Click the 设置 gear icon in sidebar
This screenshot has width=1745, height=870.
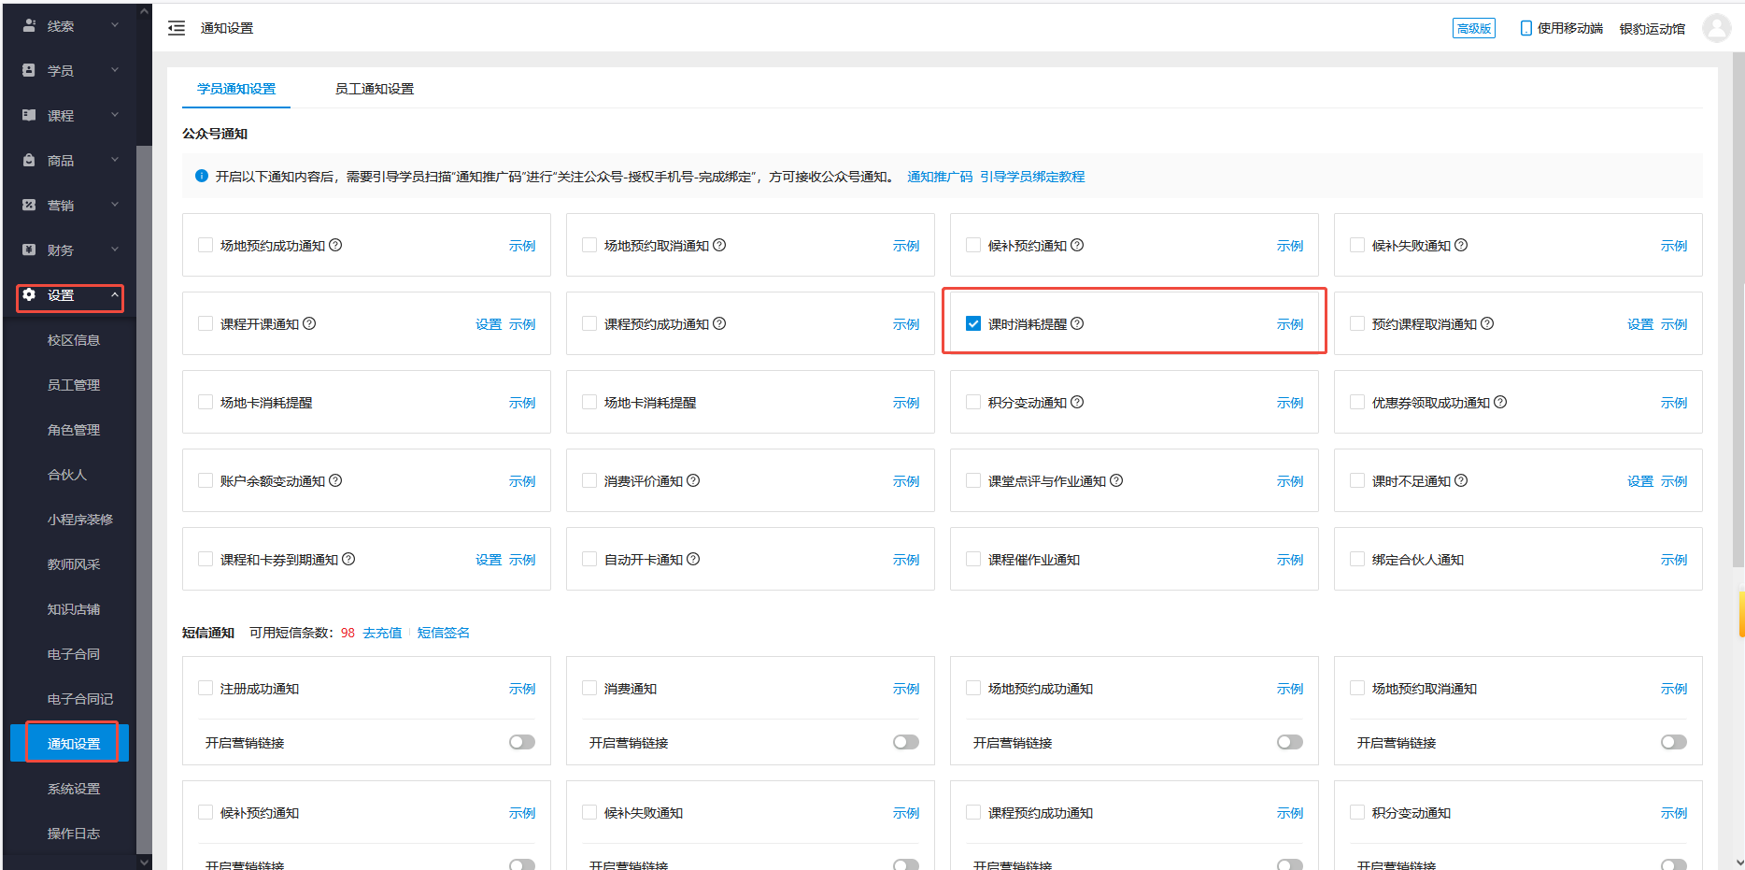pyautogui.click(x=29, y=294)
